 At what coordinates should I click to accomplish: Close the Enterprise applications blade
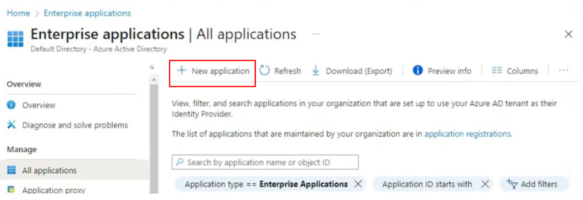568,34
